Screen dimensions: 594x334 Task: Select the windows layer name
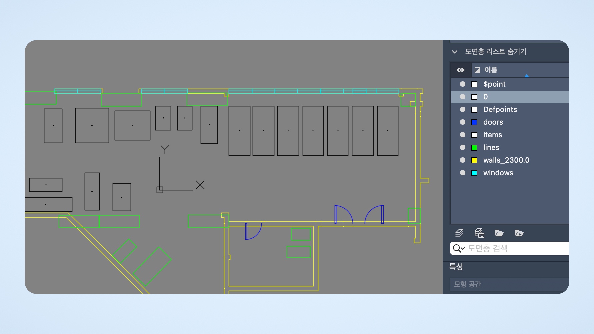[x=498, y=173]
